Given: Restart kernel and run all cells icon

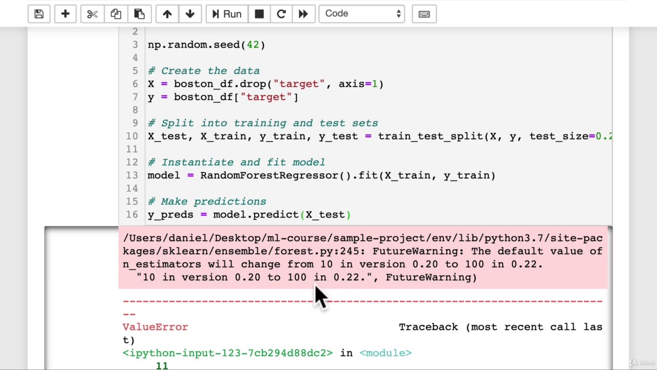Looking at the screenshot, I should 303,14.
